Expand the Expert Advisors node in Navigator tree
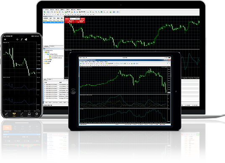 pos(44,61)
